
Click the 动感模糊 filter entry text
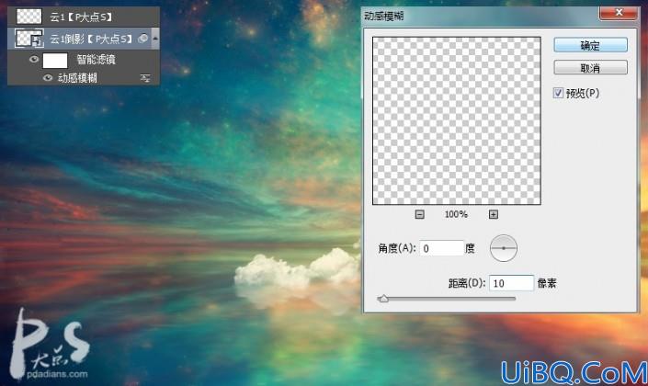pyautogui.click(x=78, y=78)
